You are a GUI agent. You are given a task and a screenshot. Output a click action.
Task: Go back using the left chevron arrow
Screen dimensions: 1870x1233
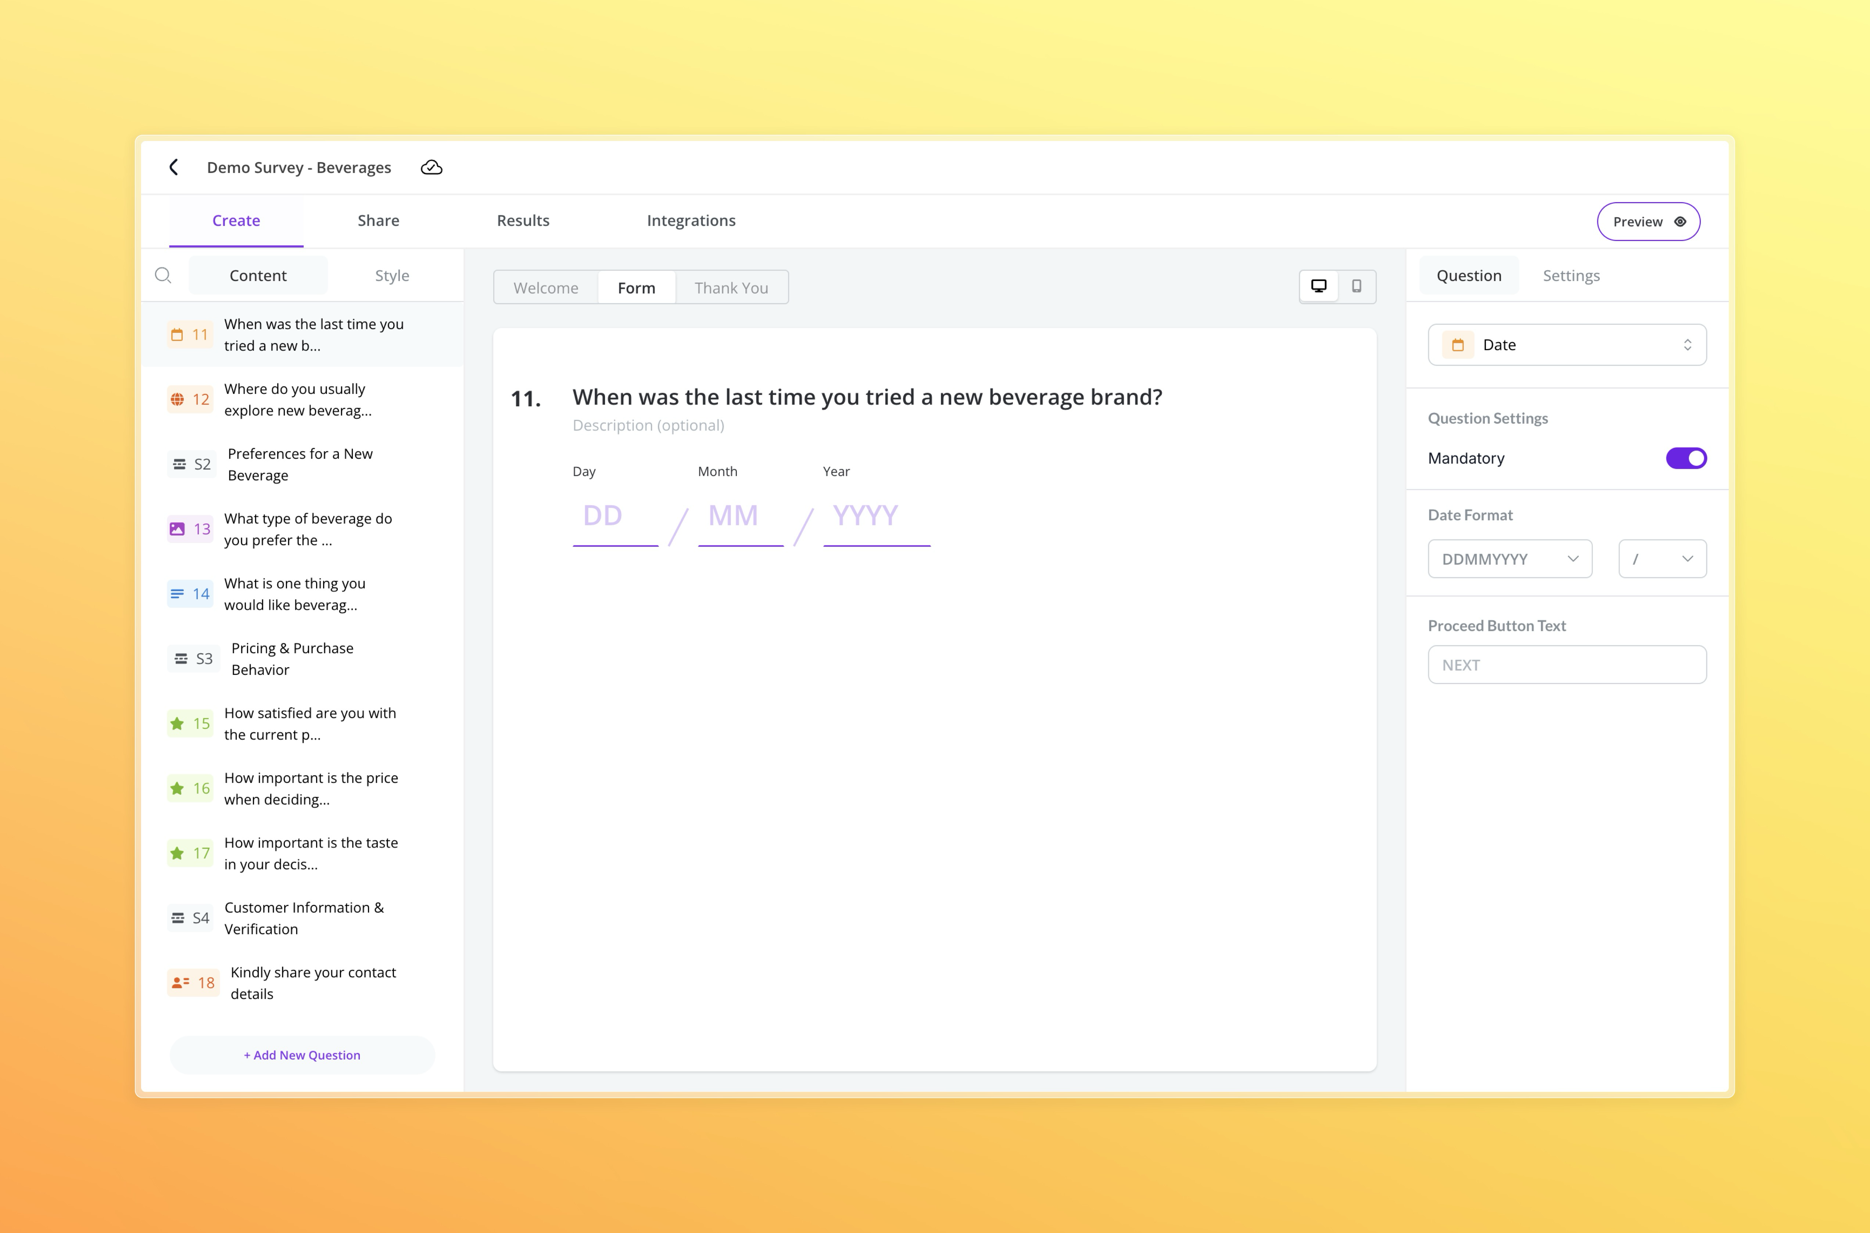pyautogui.click(x=174, y=168)
